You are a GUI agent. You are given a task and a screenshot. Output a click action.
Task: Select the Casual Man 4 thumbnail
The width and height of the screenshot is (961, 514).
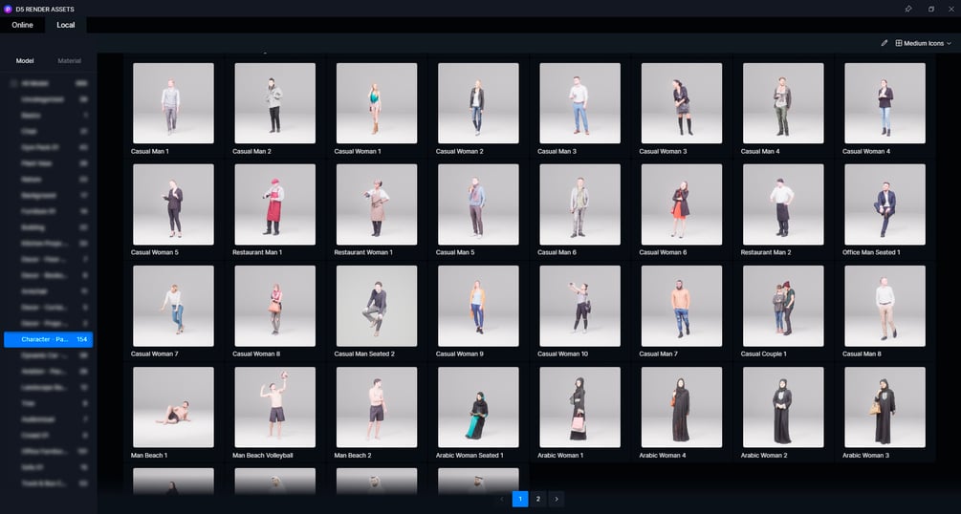click(783, 103)
